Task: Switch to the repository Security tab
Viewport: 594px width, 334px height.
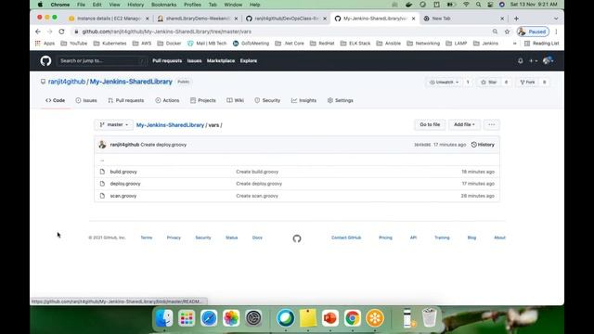Action: (267, 100)
